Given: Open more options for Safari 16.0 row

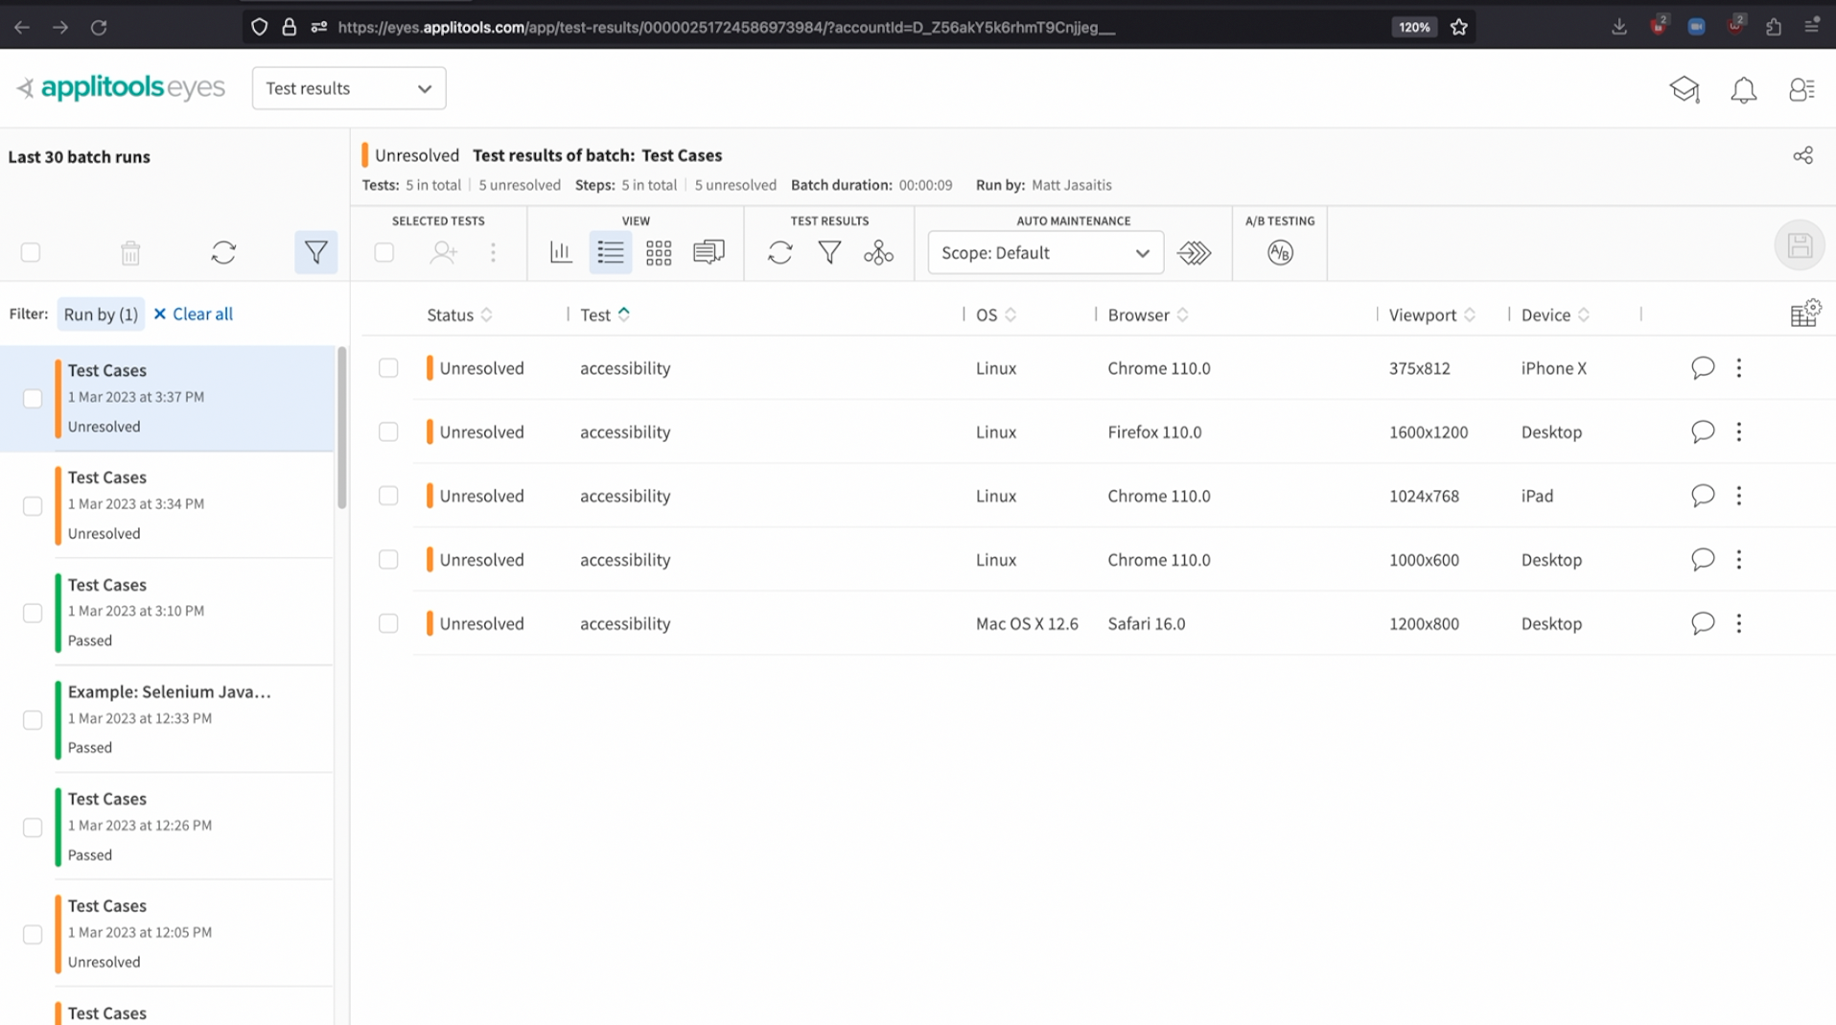Looking at the screenshot, I should click(1739, 623).
